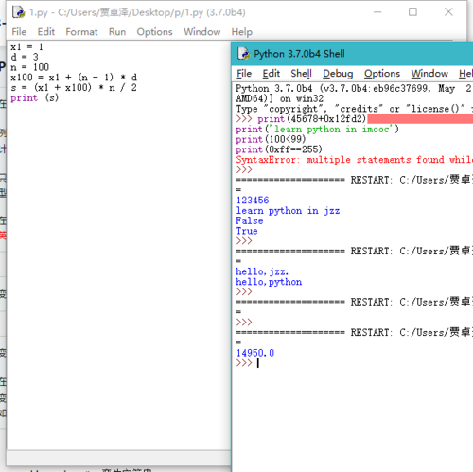Click the Python Shell title bar icon

click(x=243, y=54)
